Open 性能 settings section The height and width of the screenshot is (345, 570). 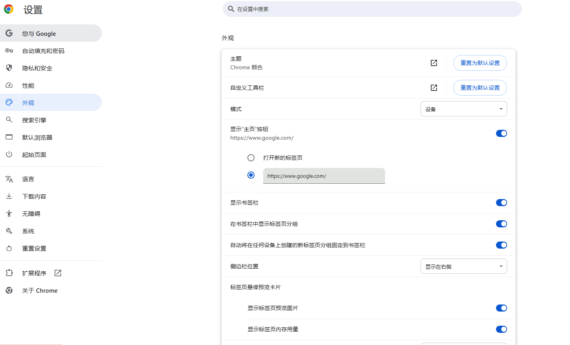(x=51, y=85)
